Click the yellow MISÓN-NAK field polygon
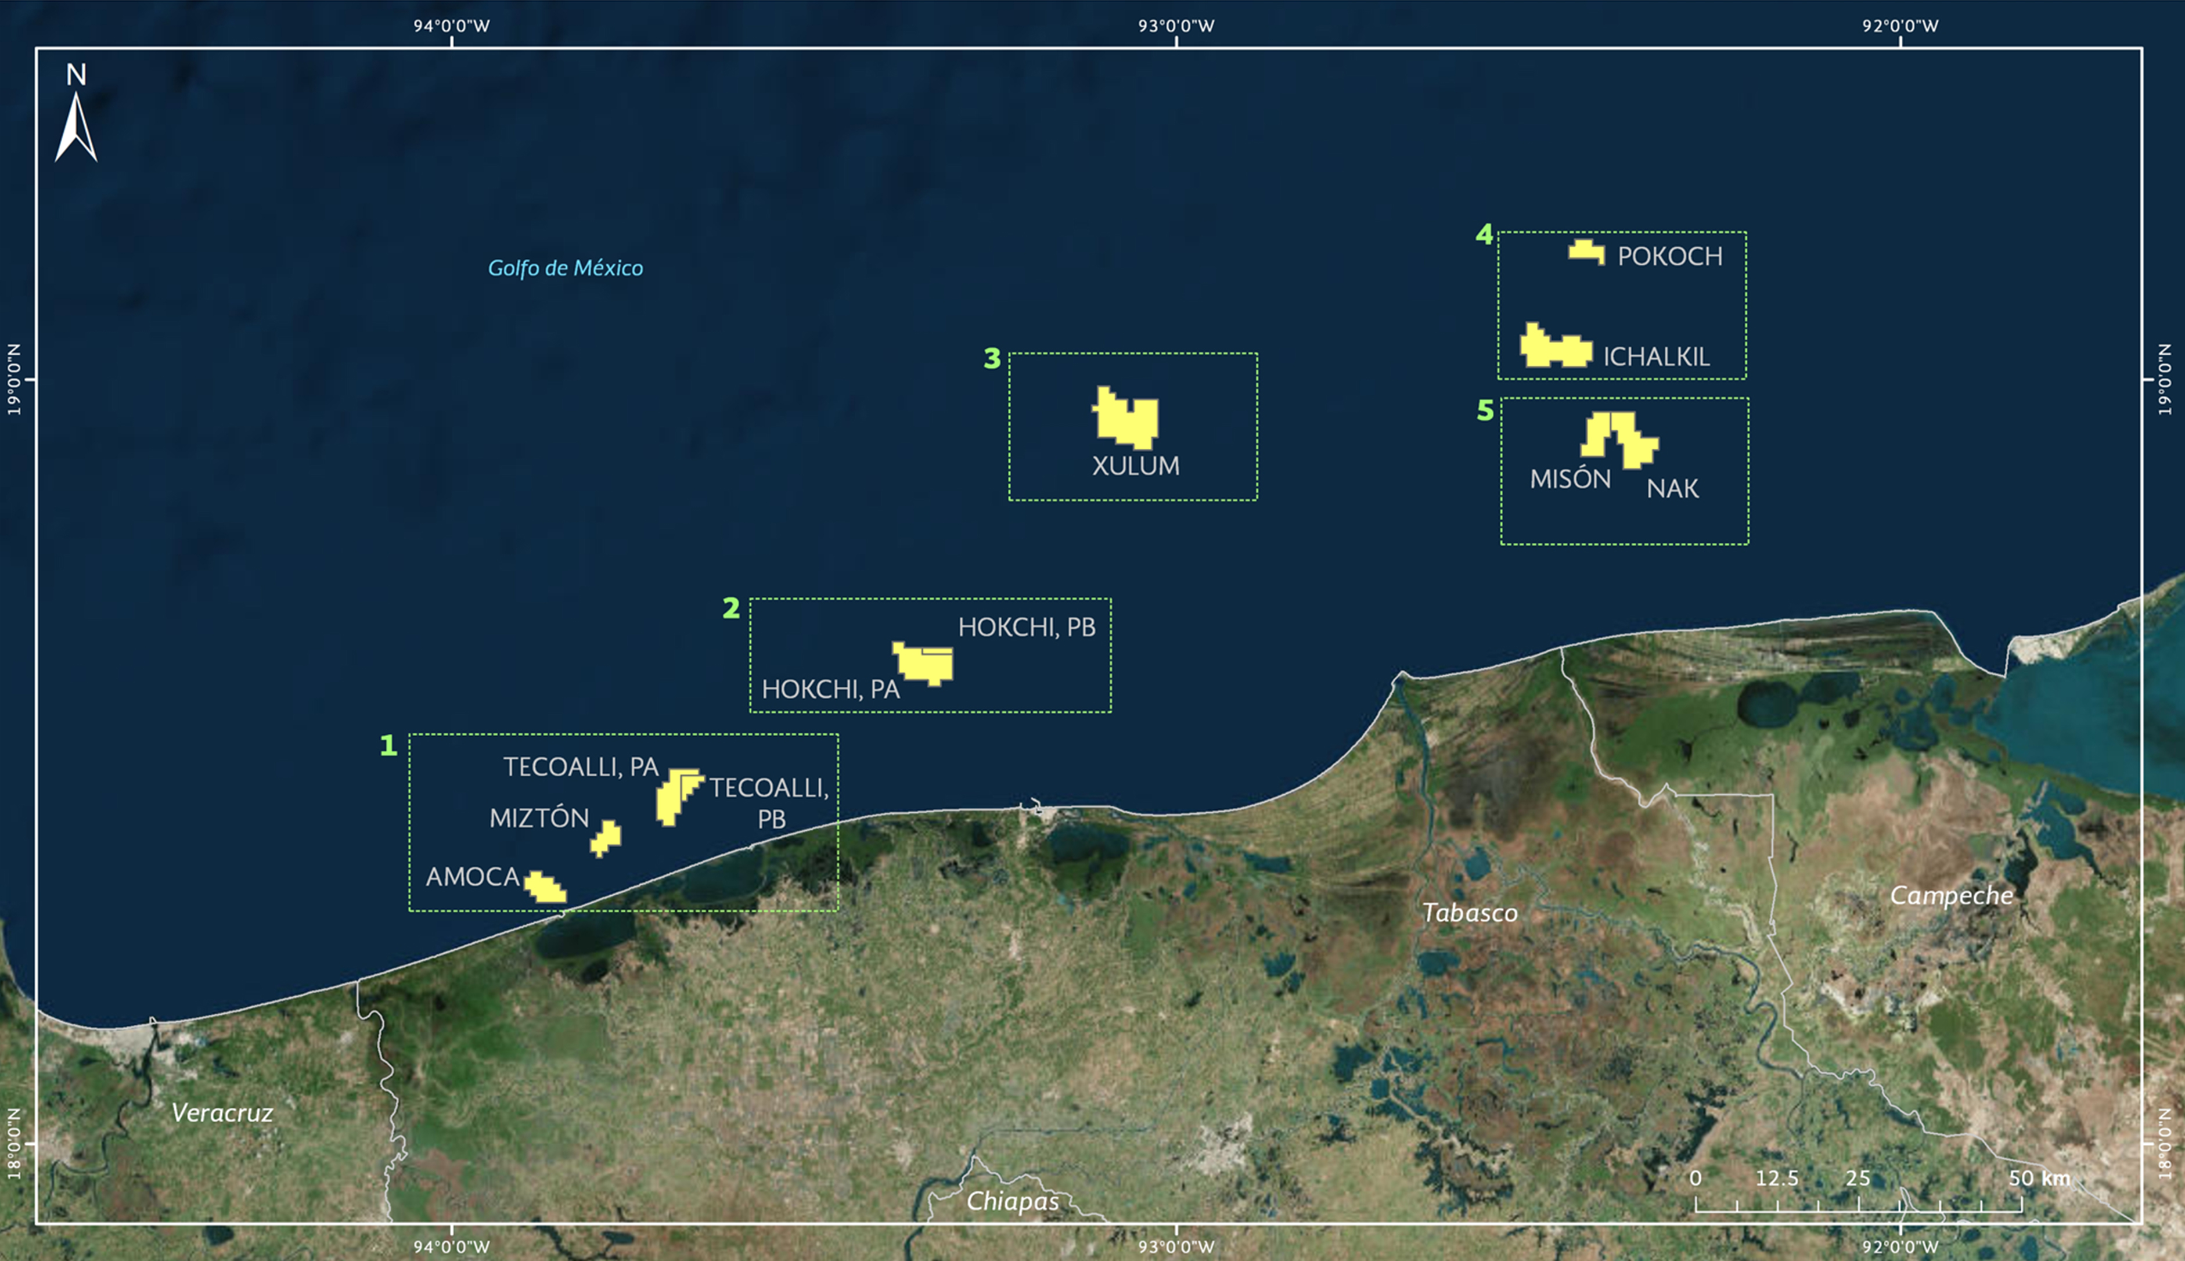This screenshot has height=1261, width=2185. coord(1622,437)
